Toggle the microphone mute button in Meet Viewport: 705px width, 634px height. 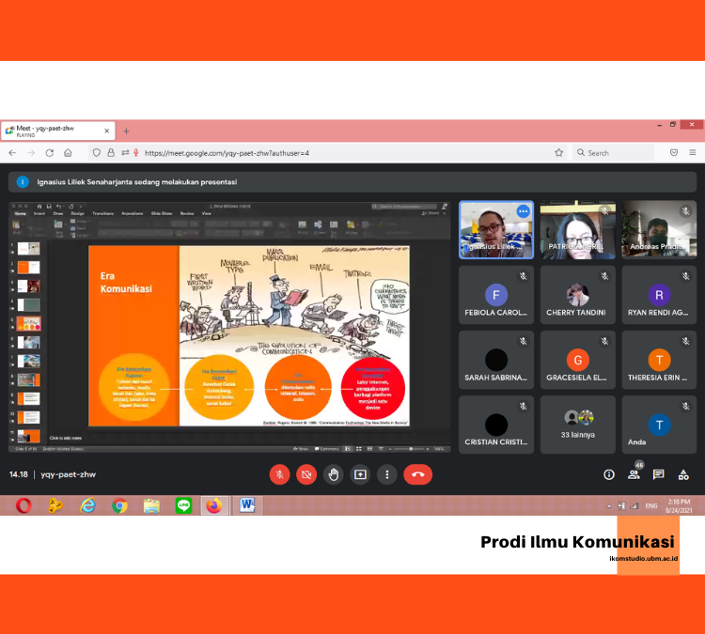tap(279, 474)
